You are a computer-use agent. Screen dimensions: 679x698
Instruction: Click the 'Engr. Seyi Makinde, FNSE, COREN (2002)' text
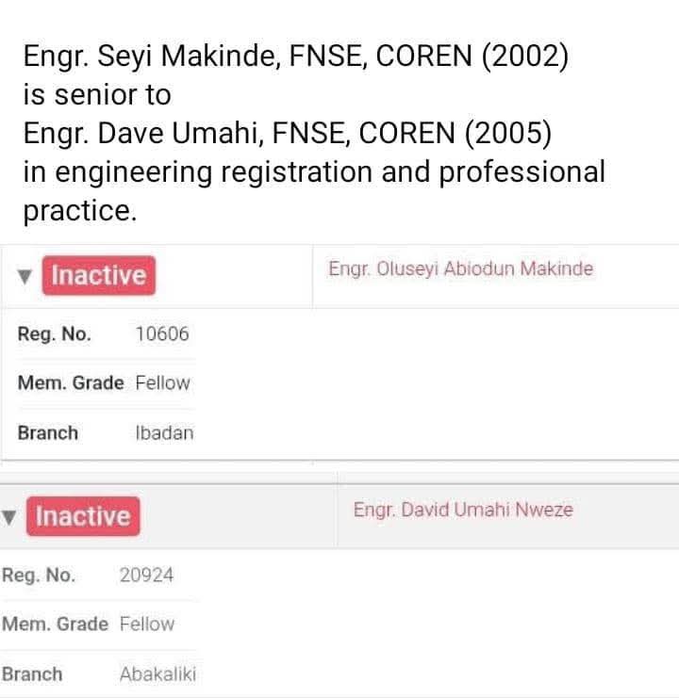(295, 57)
